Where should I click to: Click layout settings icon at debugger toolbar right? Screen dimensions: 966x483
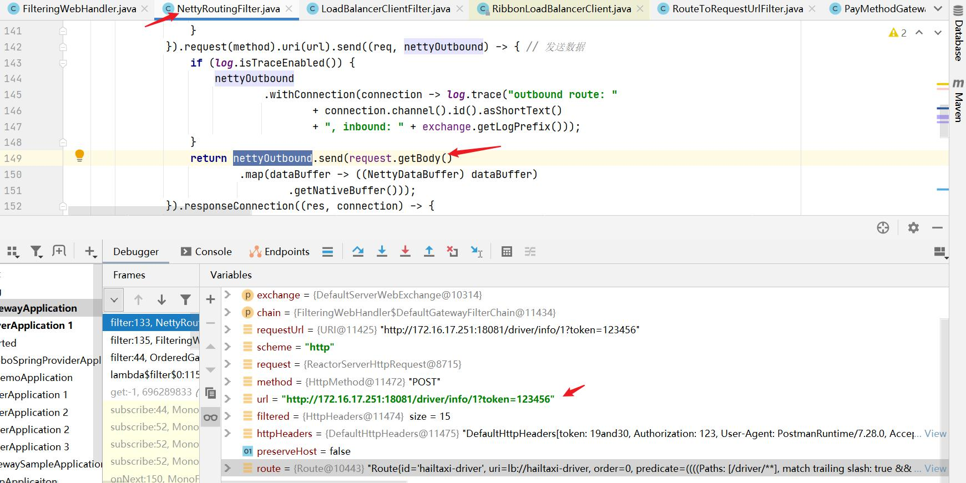click(940, 252)
